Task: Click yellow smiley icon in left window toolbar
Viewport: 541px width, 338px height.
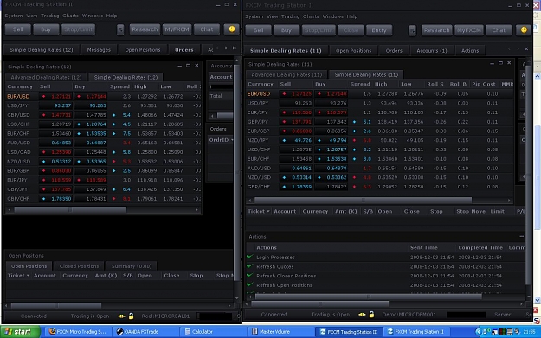Action: (232, 29)
